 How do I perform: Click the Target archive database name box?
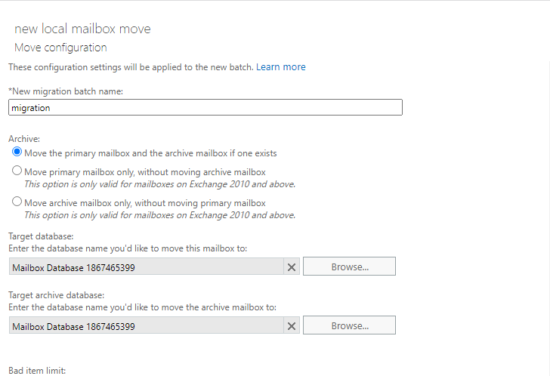pos(147,325)
